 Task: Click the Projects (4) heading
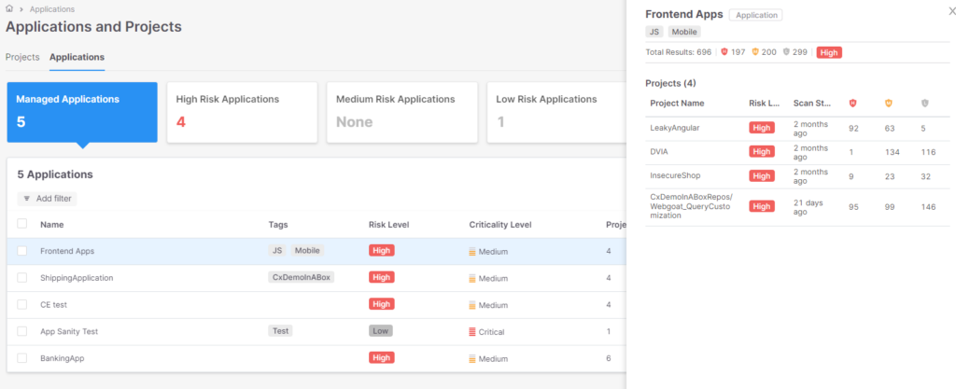(x=670, y=83)
